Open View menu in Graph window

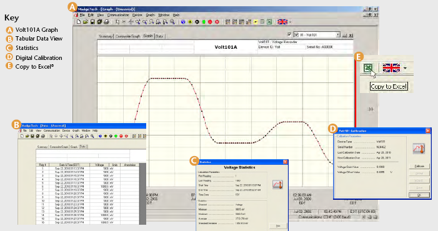coord(100,15)
